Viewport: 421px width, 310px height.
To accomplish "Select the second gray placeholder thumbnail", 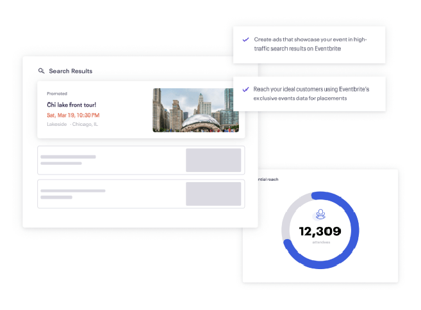I will pos(213,194).
